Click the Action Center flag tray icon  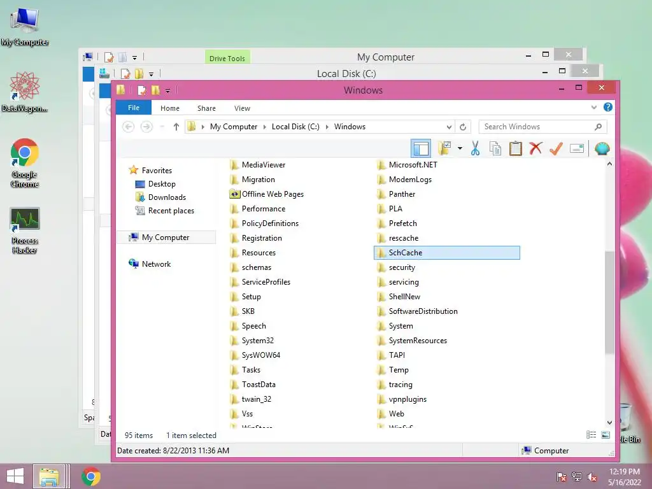562,477
